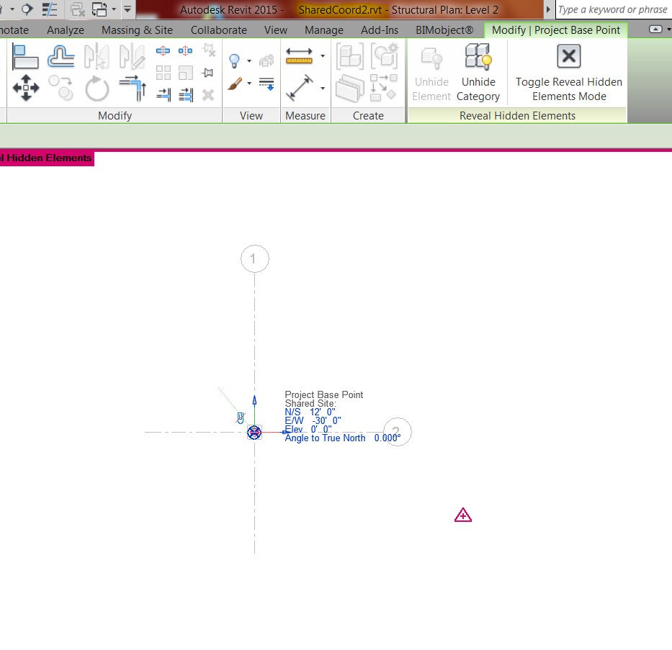Select the Aligned Dimension tool

tap(299, 89)
